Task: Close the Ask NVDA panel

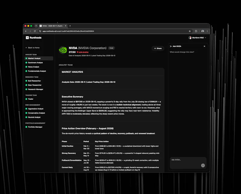Action: pos(205,46)
